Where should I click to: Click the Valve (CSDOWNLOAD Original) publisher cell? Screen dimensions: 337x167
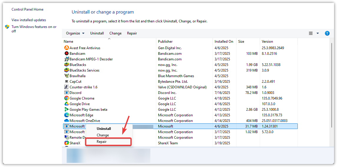[x=182, y=87]
